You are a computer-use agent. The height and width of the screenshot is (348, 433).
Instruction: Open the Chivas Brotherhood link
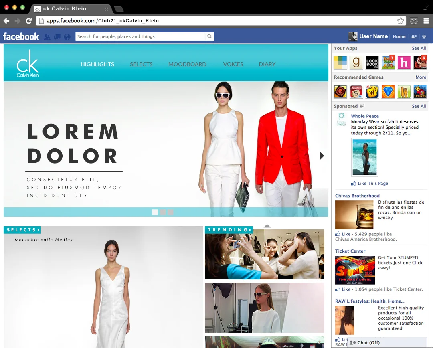point(357,196)
